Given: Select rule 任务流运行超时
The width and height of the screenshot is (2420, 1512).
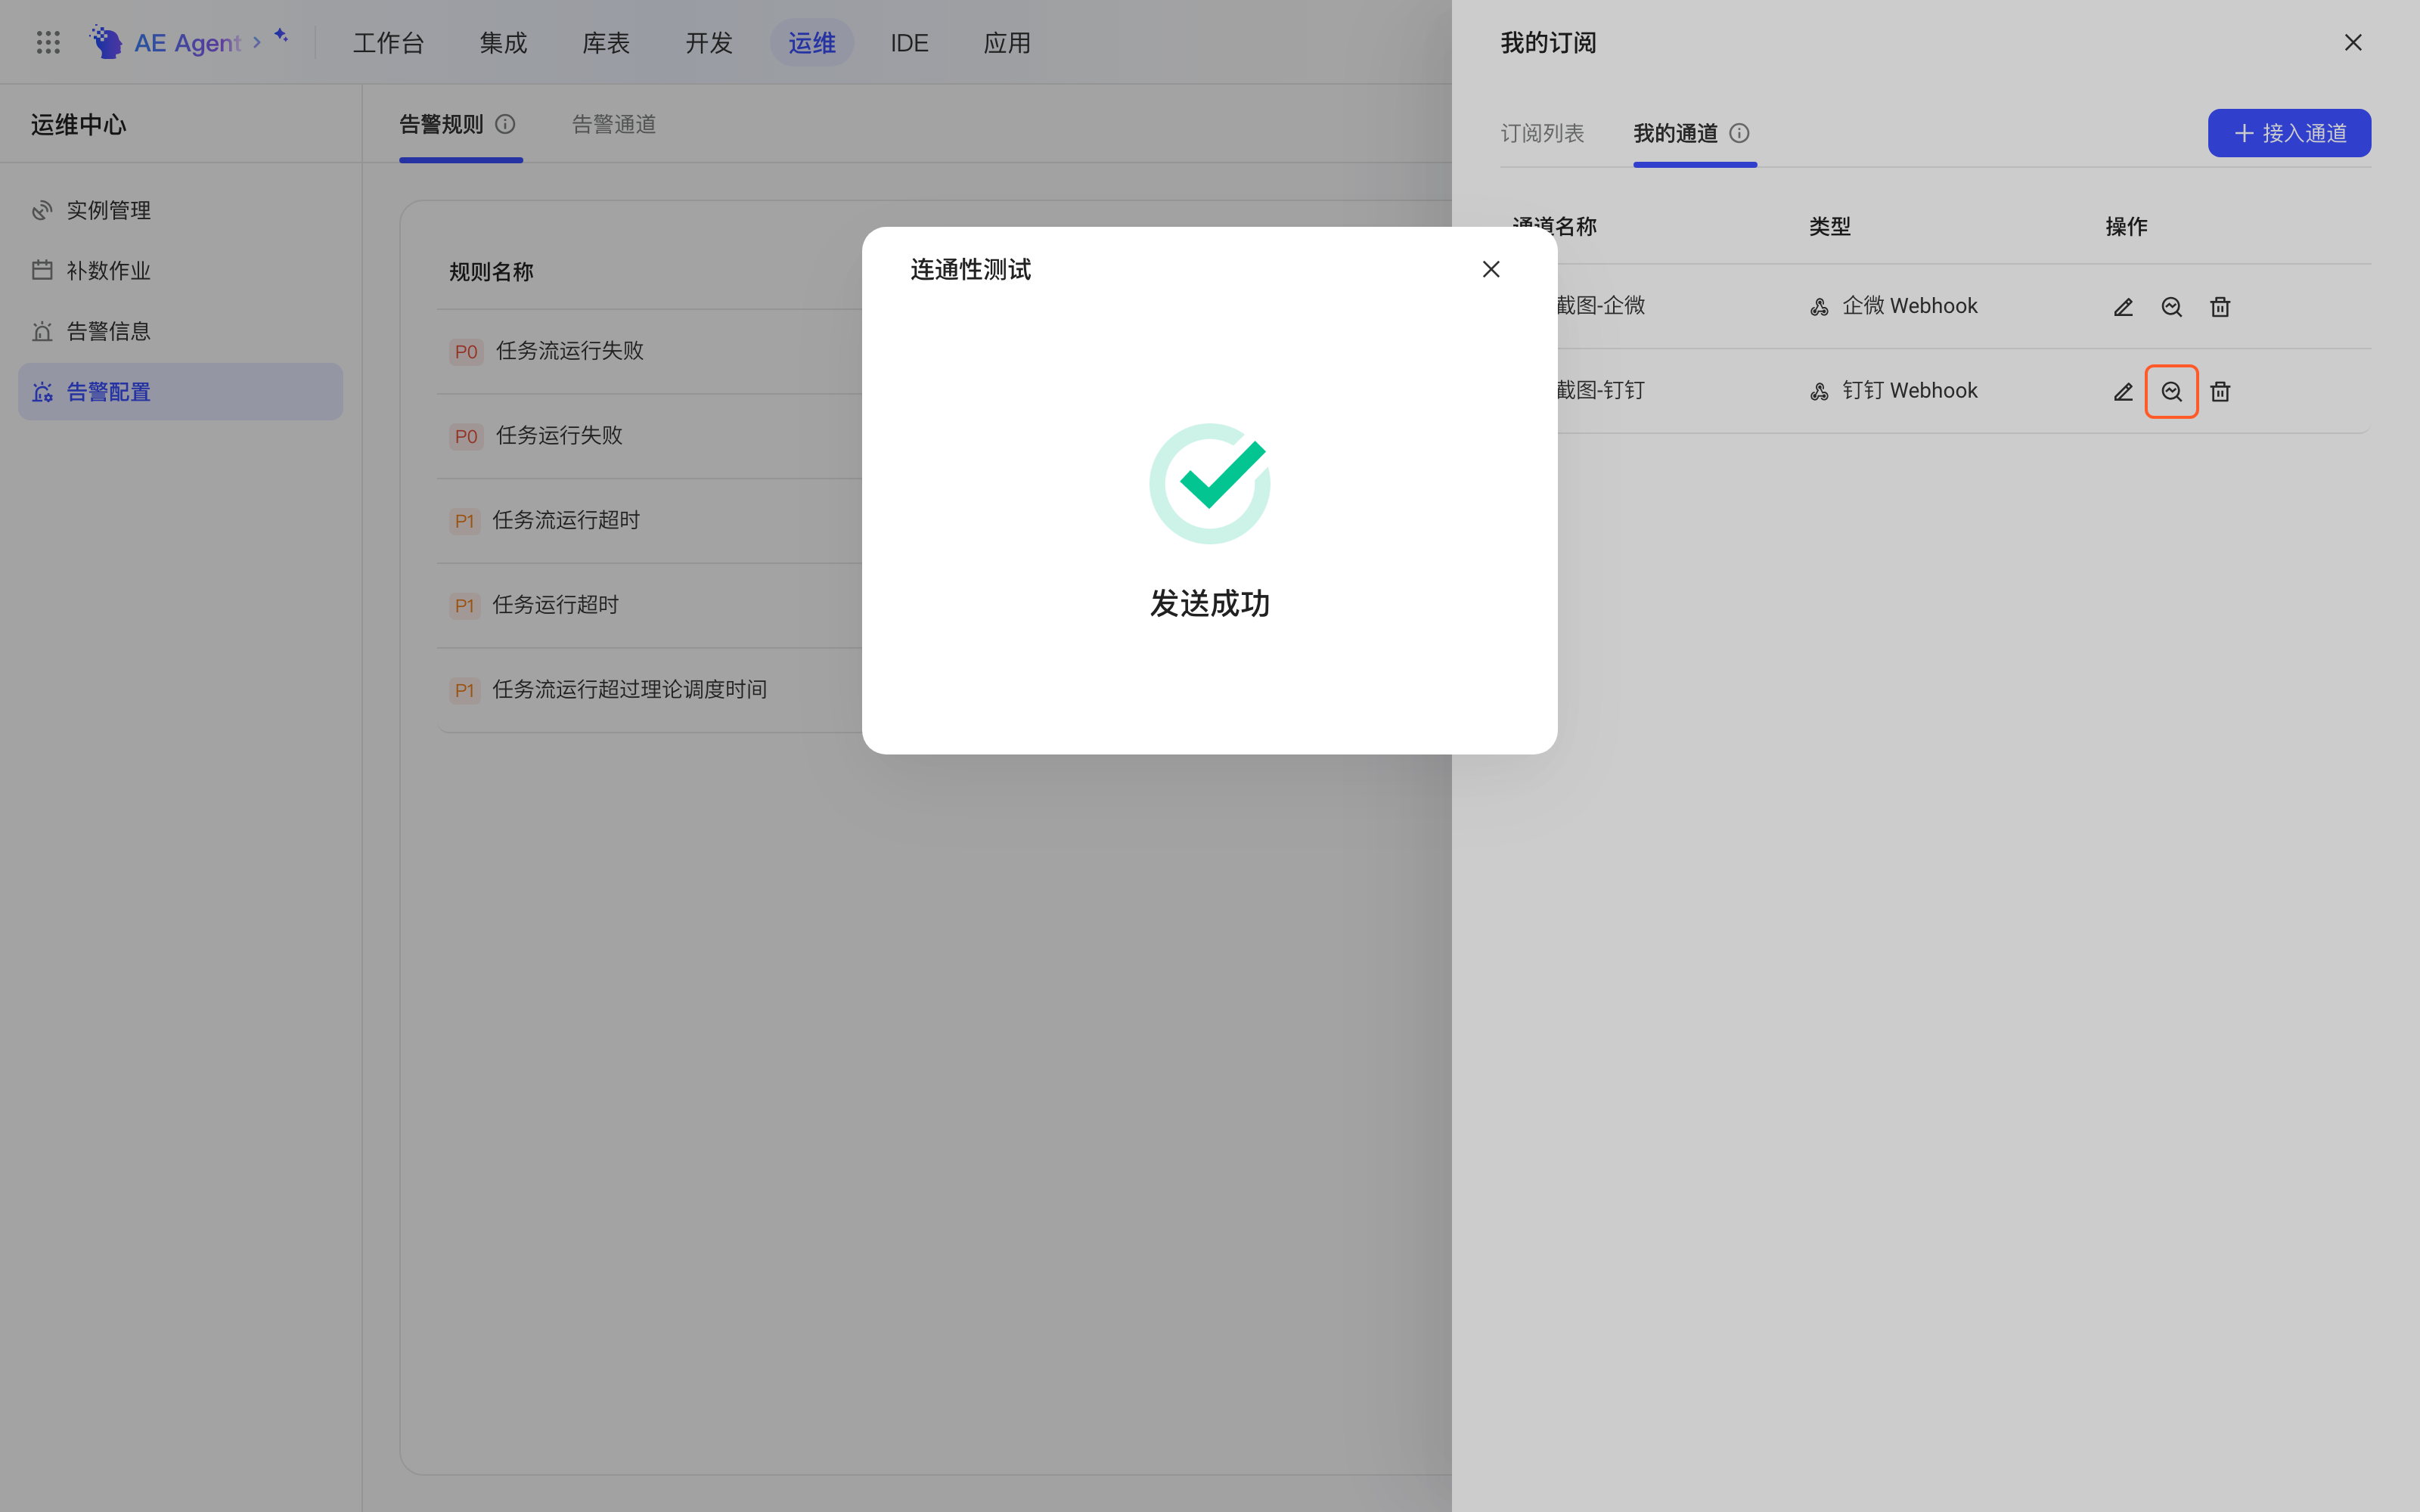Looking at the screenshot, I should tap(566, 520).
